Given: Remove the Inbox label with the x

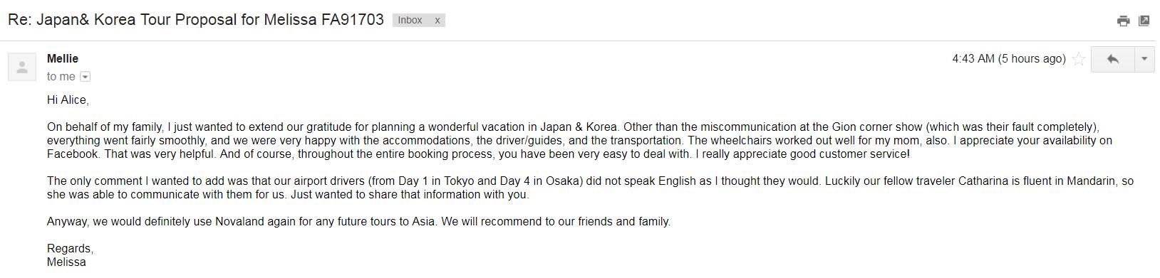Looking at the screenshot, I should tap(437, 21).
